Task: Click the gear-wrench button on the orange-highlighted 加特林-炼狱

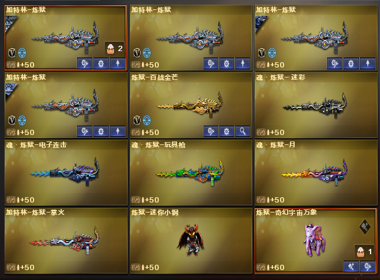Action: (x=85, y=63)
